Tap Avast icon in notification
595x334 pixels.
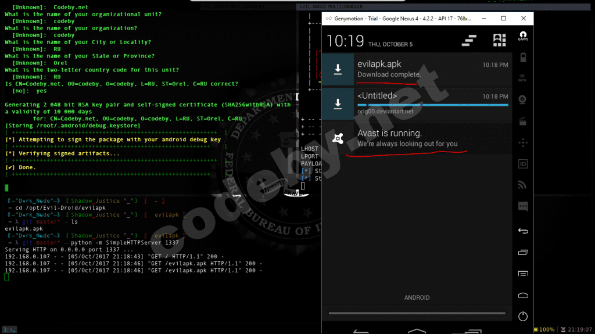tap(338, 138)
